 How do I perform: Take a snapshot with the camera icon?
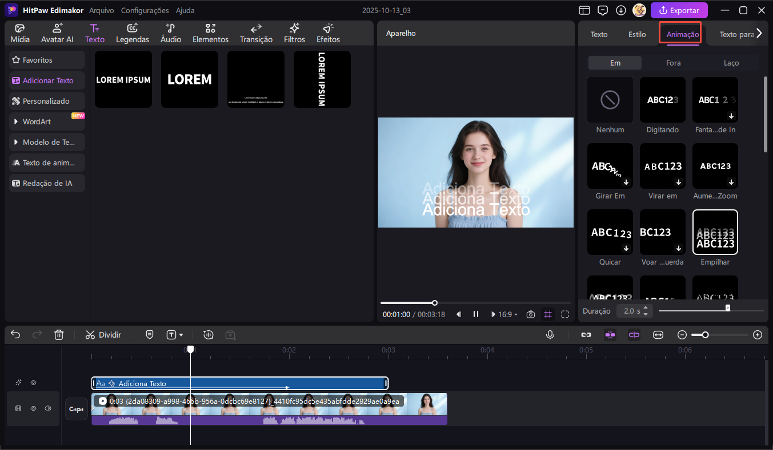pos(531,314)
